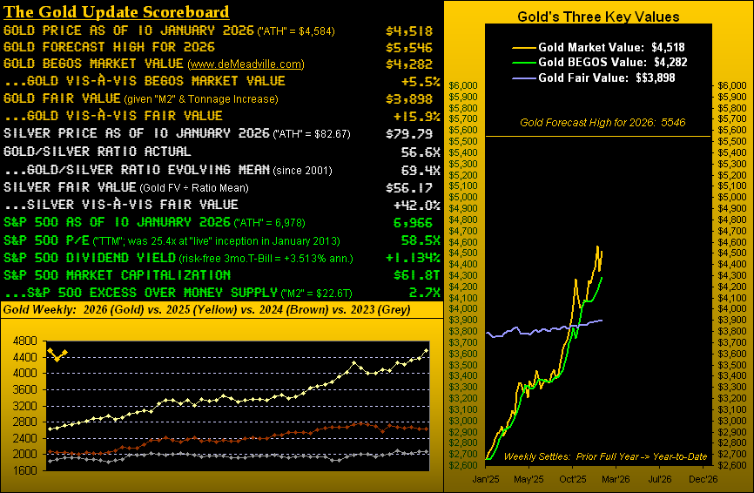Click the Jan'25 label on the x-axis
The height and width of the screenshot is (493, 754).
point(486,477)
